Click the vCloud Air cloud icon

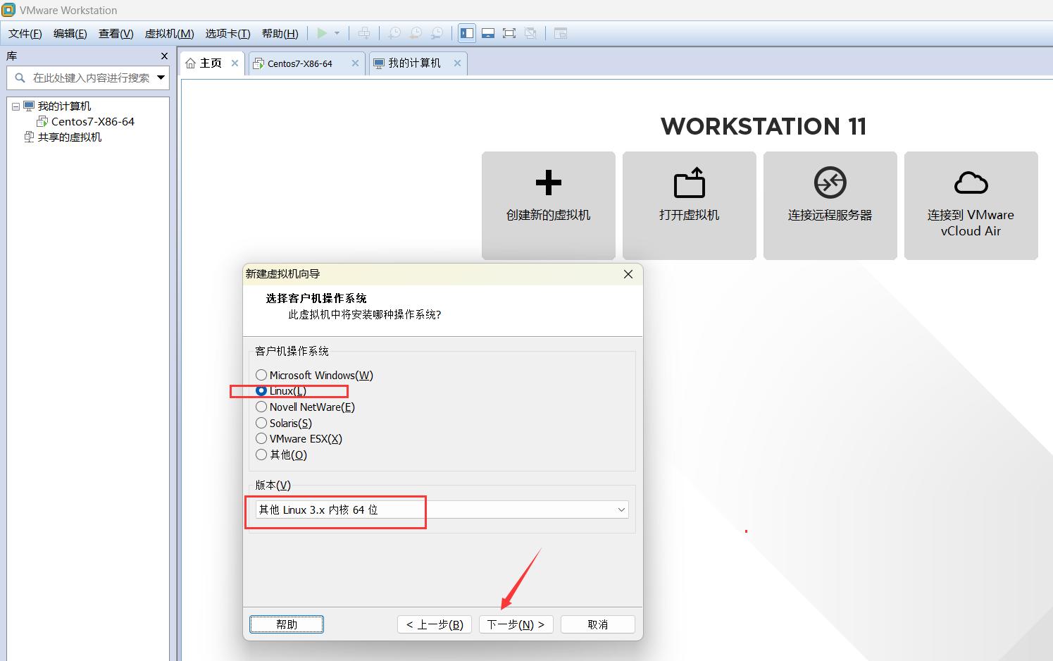click(x=971, y=183)
